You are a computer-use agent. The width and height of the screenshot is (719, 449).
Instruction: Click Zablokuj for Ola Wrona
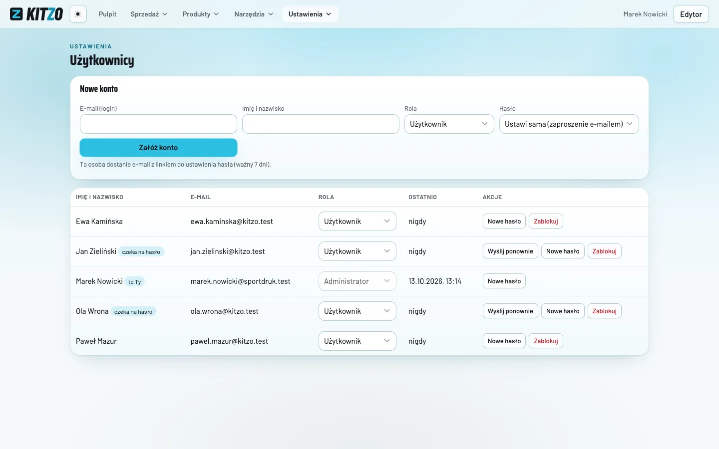pos(605,311)
